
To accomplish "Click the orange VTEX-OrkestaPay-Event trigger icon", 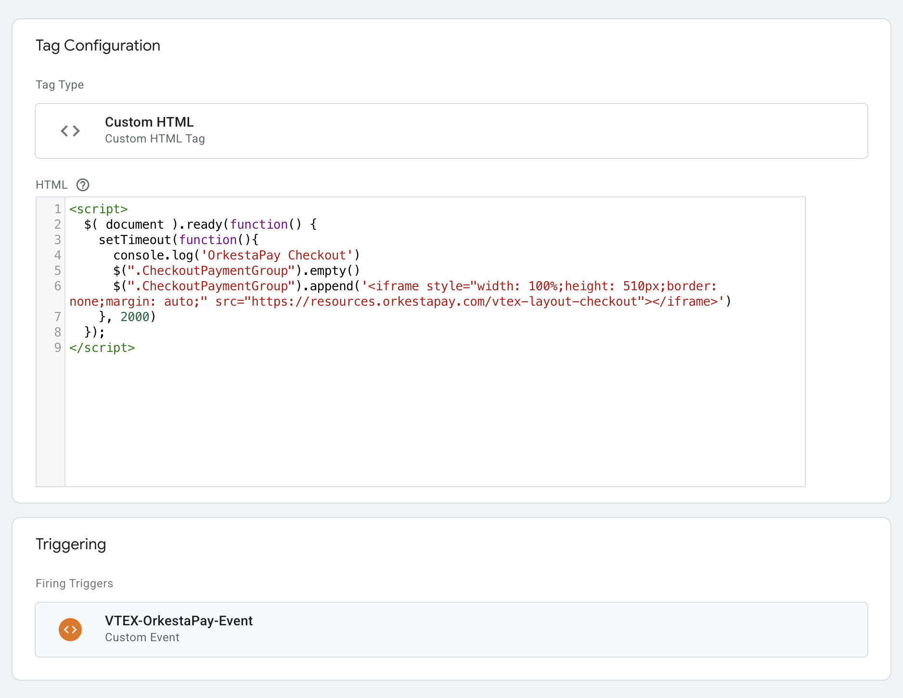I will [x=70, y=630].
